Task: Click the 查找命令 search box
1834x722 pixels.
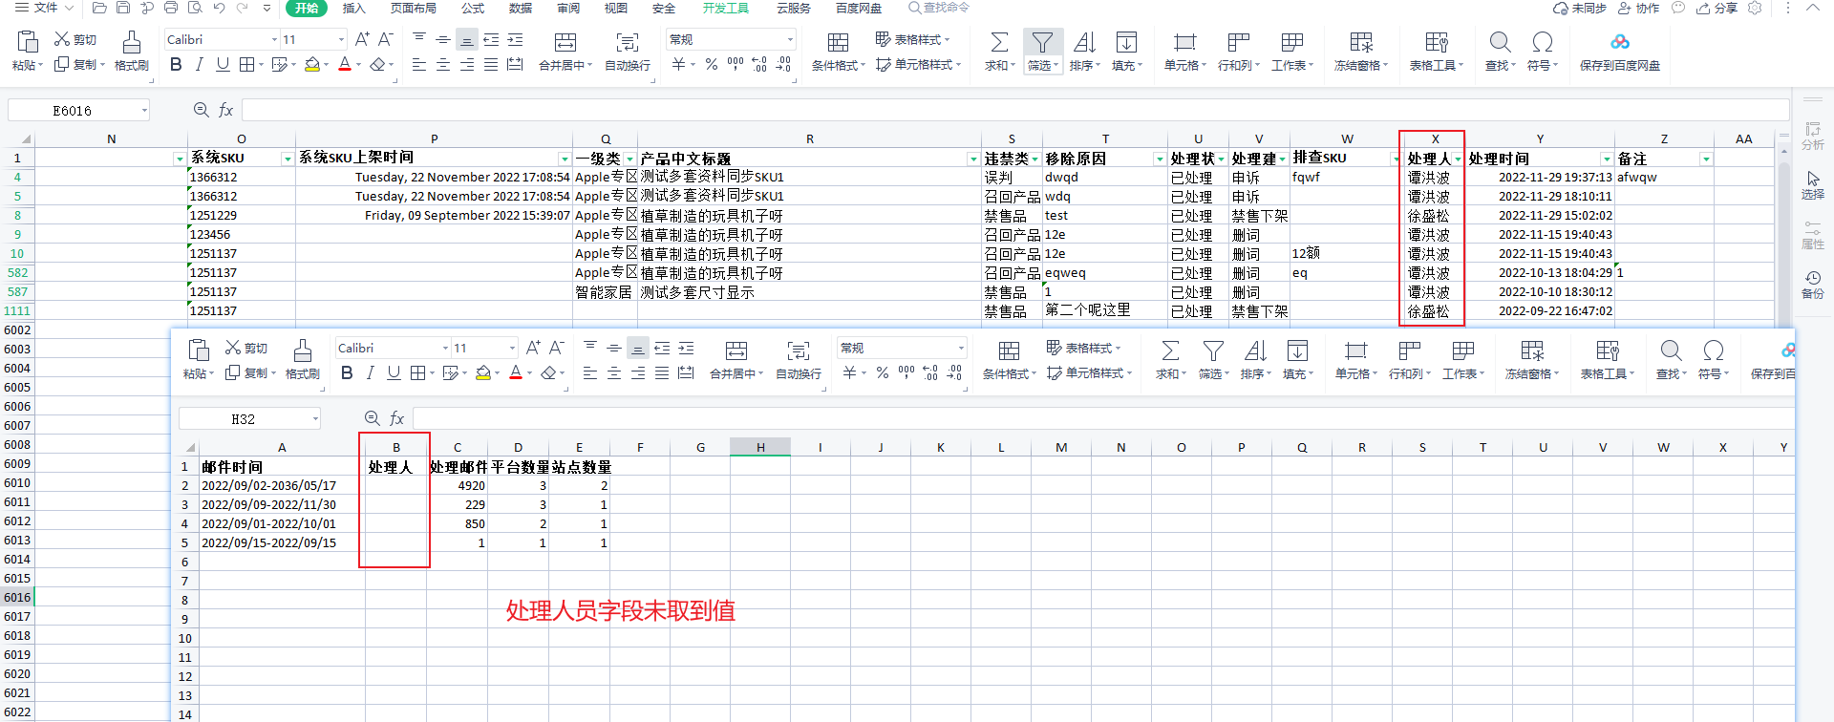Action: 939,8
